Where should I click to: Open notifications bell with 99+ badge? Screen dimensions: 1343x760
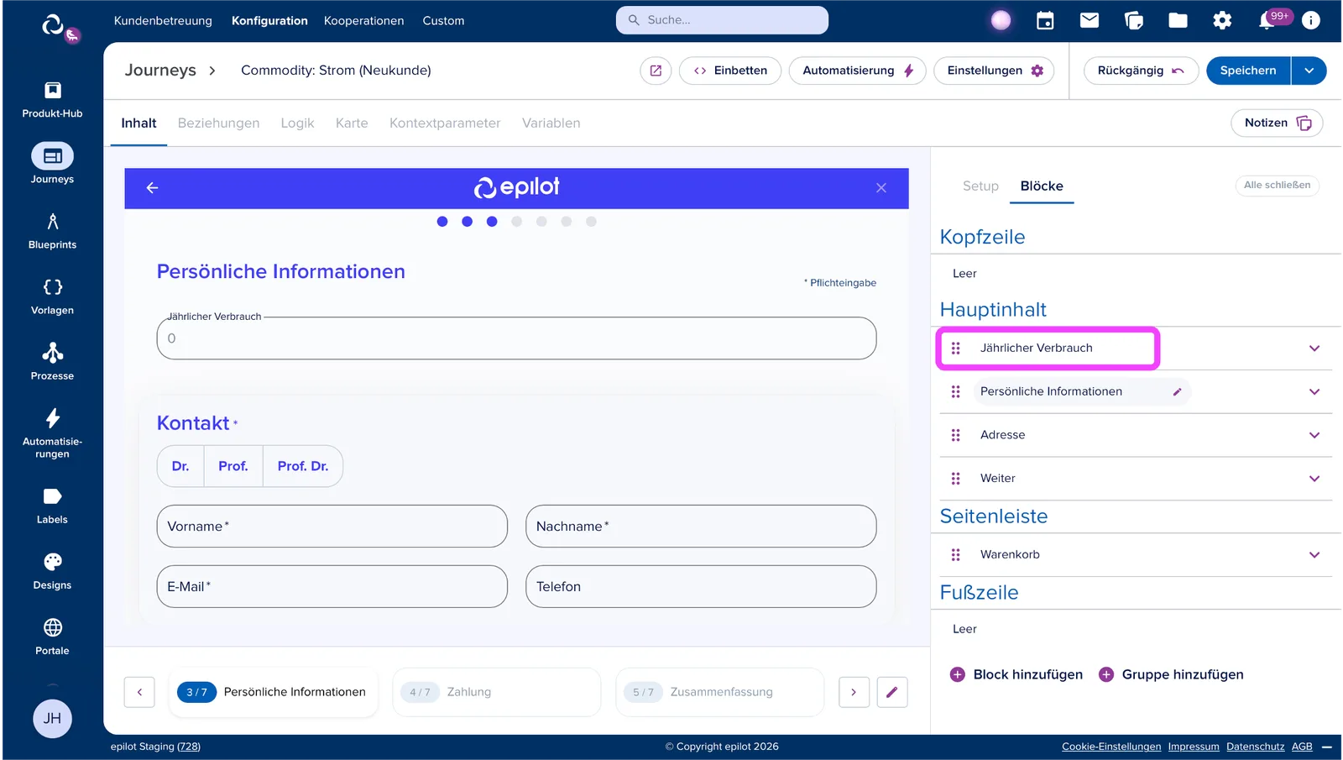1267,21
